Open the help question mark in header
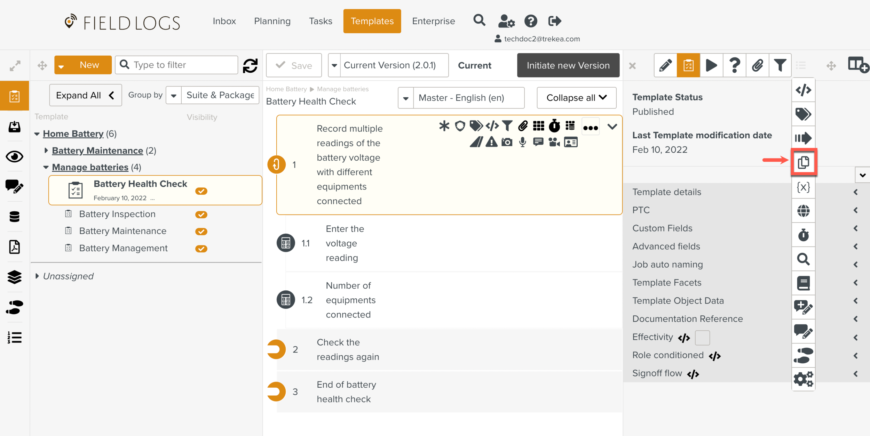 (x=531, y=21)
